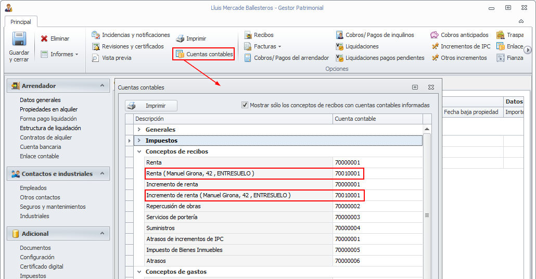Open Datos generales in the sidebar

41,100
